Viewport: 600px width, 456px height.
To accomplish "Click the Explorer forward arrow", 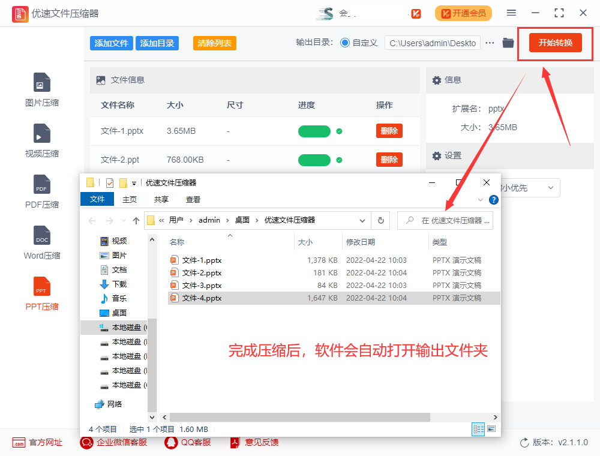I will point(109,221).
